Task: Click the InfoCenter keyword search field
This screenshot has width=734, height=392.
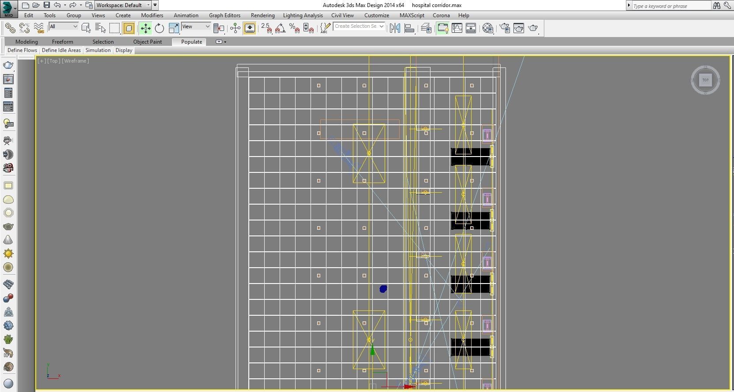Action: pyautogui.click(x=671, y=6)
